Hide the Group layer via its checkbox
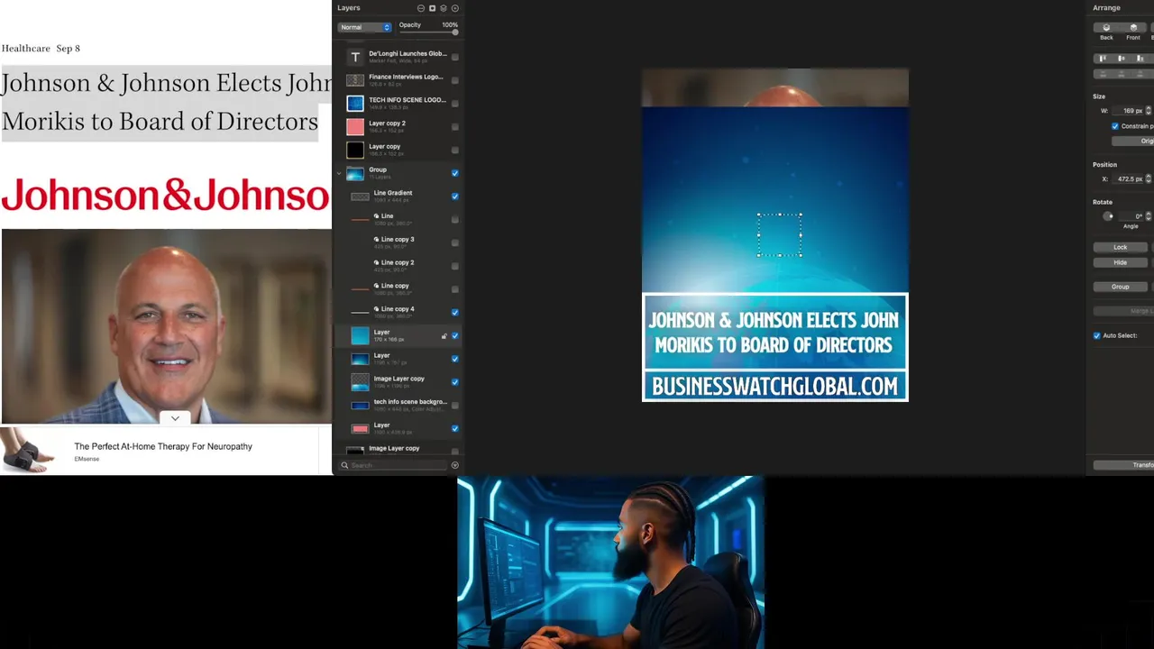Viewport: 1154px width, 649px height. (x=454, y=173)
